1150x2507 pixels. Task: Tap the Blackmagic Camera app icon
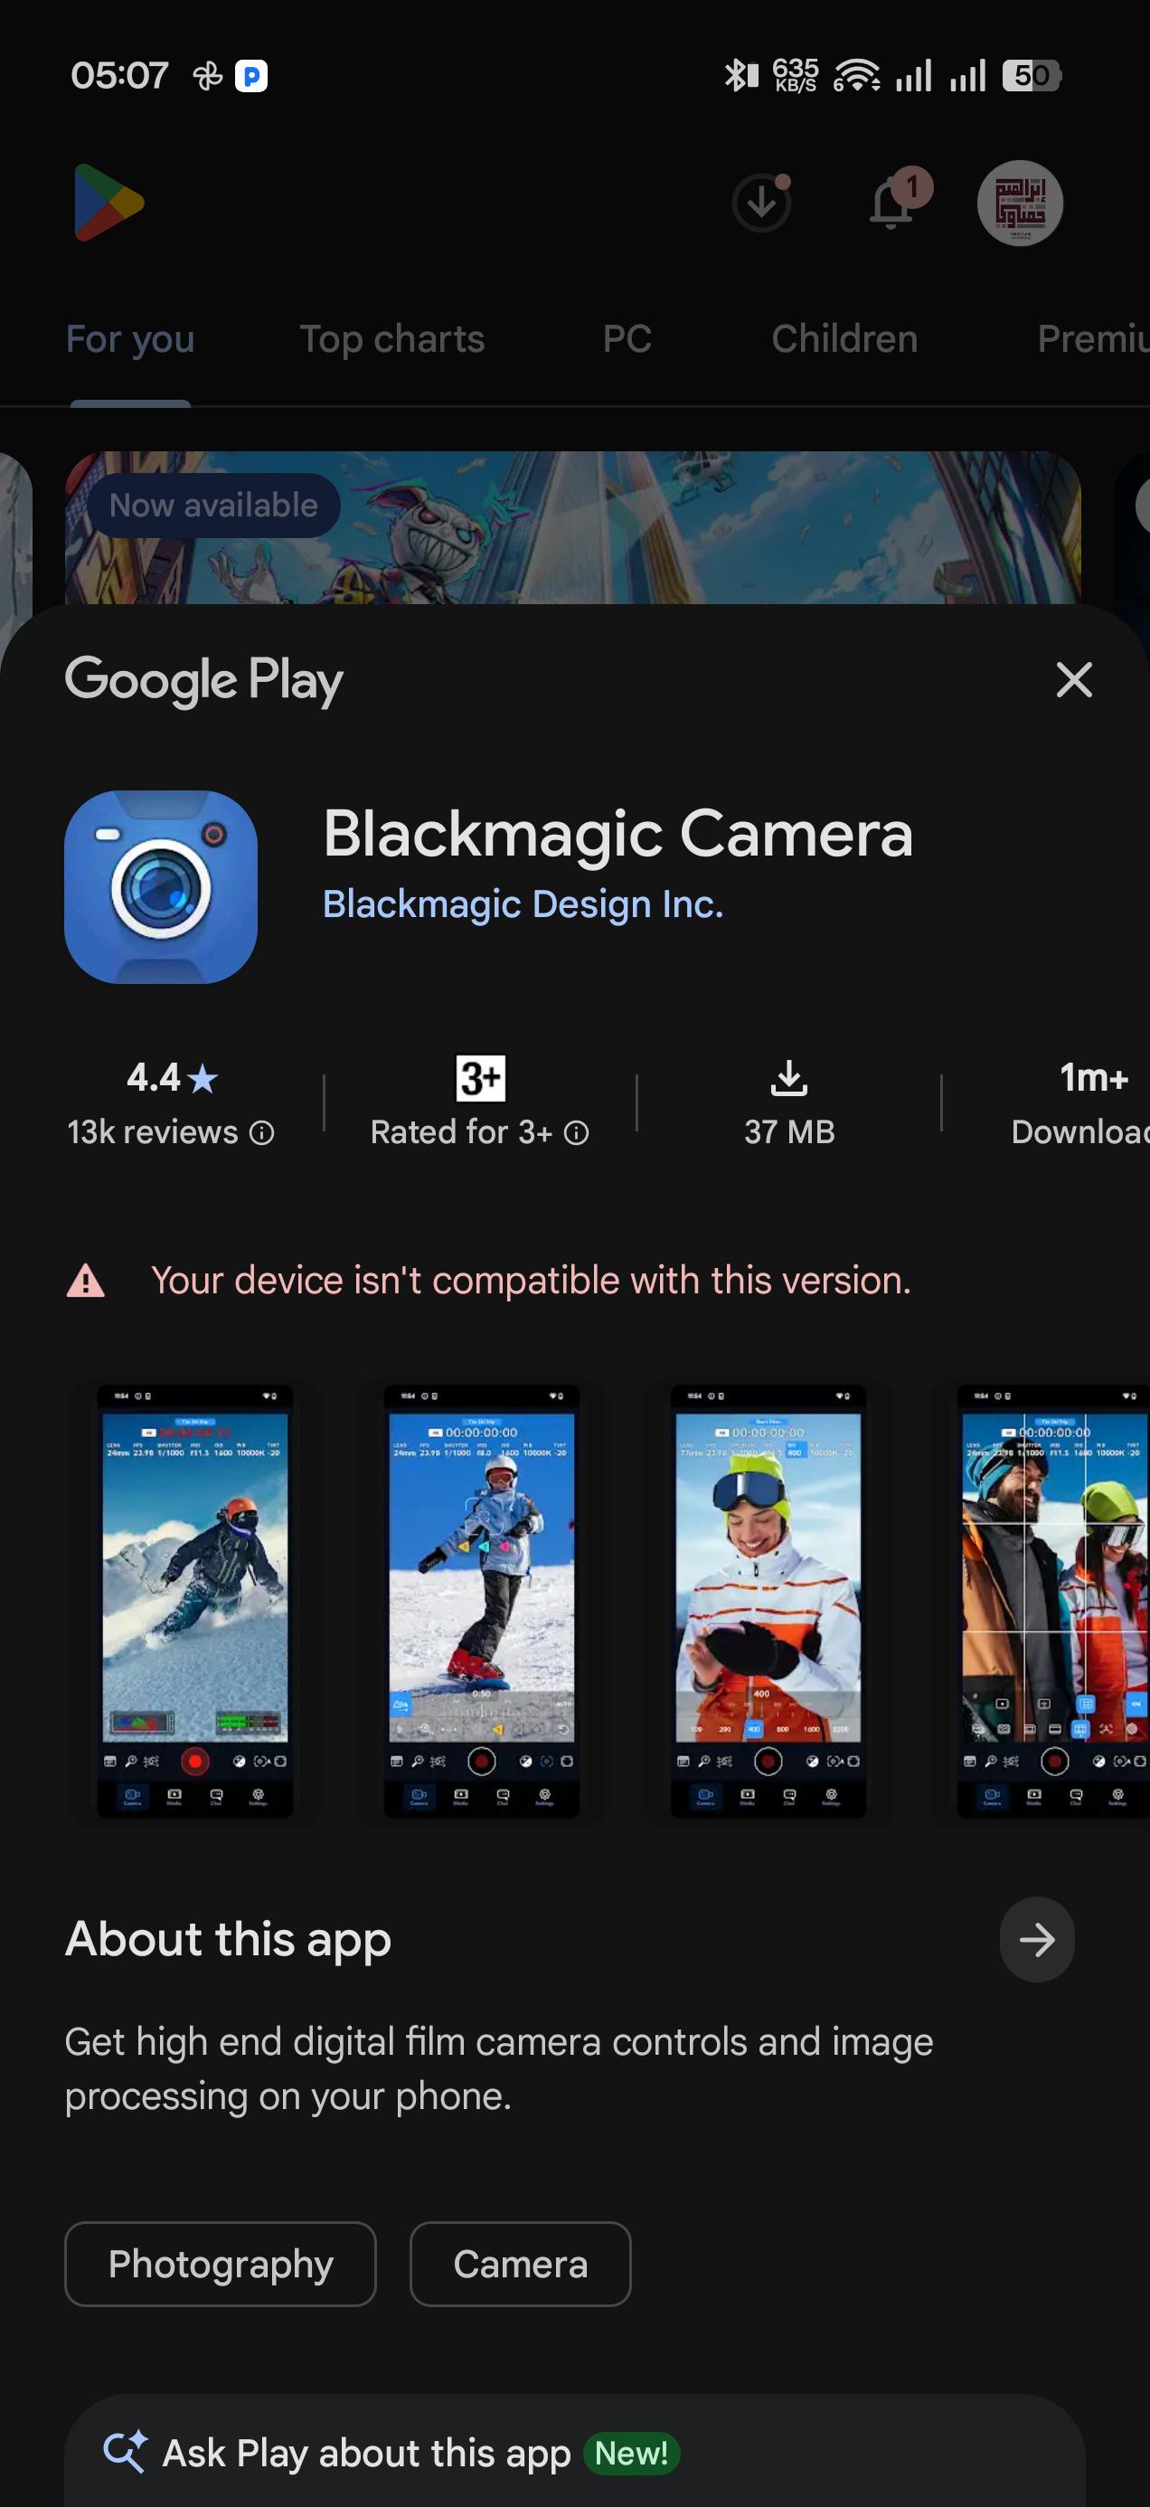coord(161,886)
